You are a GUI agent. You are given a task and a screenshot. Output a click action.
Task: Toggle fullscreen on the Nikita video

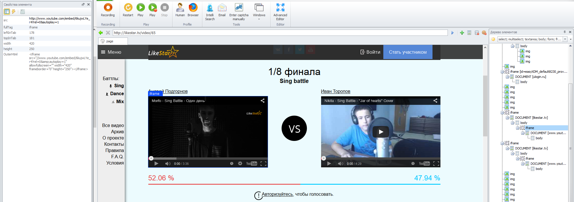point(436,163)
